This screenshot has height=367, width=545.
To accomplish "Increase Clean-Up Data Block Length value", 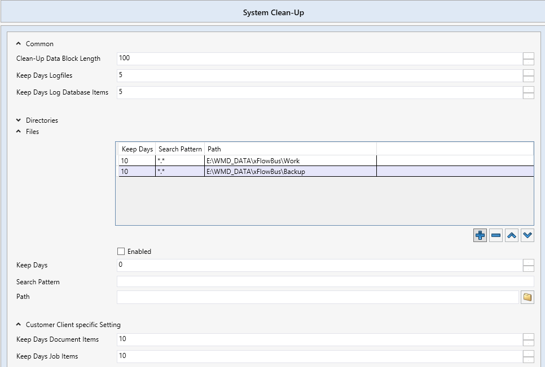I will click(x=529, y=56).
